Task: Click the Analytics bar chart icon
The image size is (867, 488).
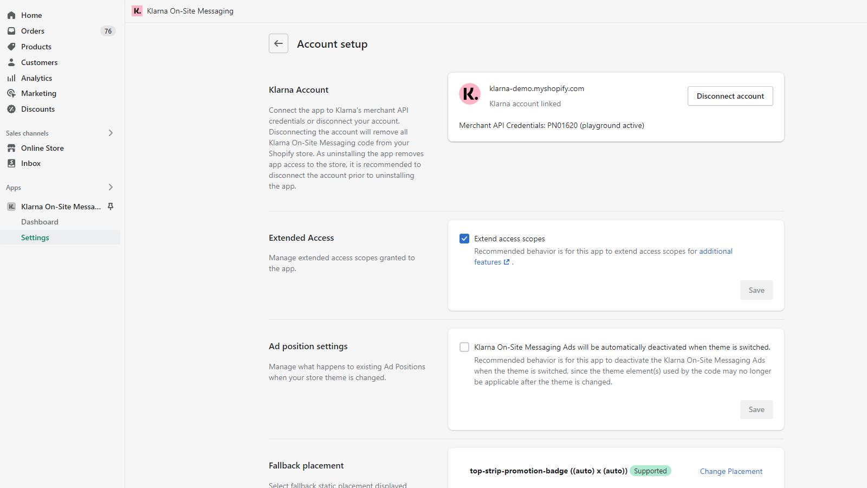Action: tap(11, 78)
